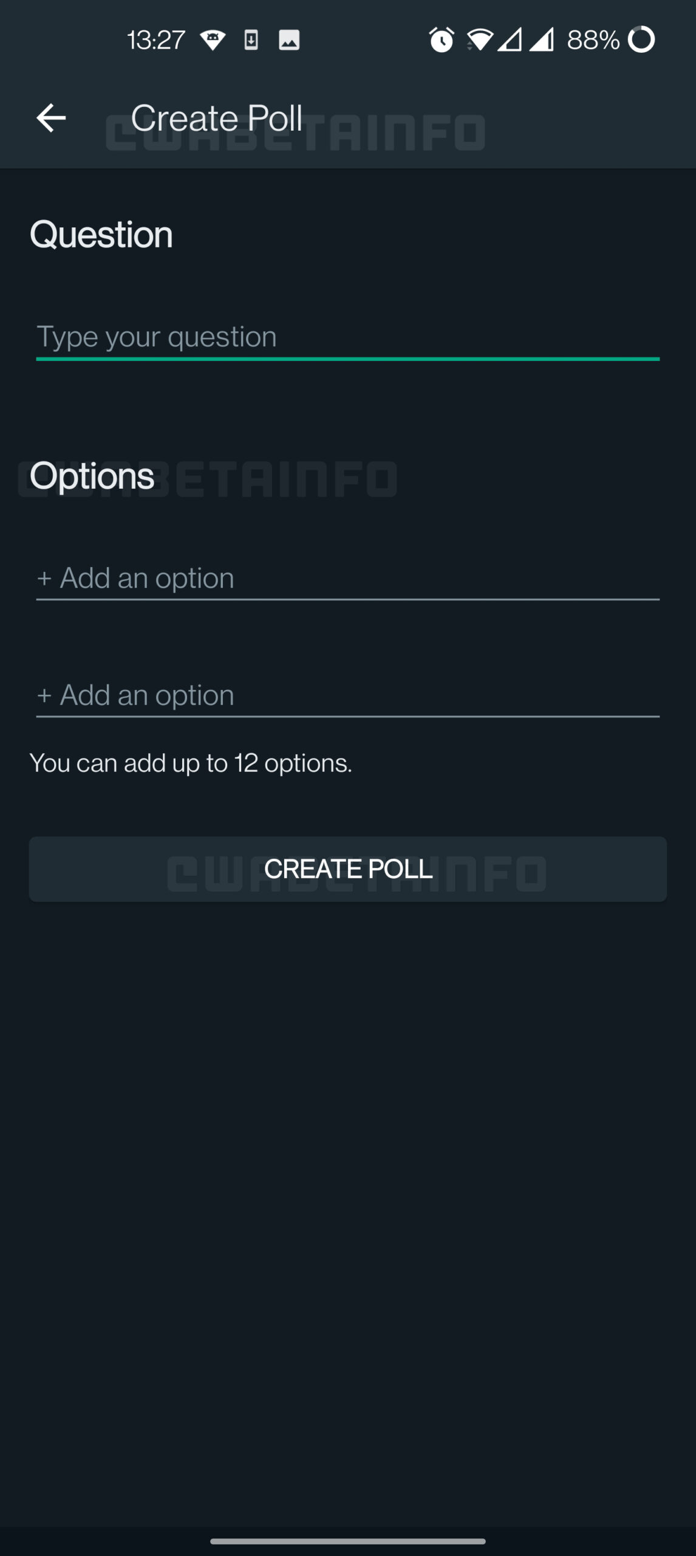Image resolution: width=696 pixels, height=1556 pixels.
Task: Tap the Wi-Fi status icon
Action: (x=479, y=40)
